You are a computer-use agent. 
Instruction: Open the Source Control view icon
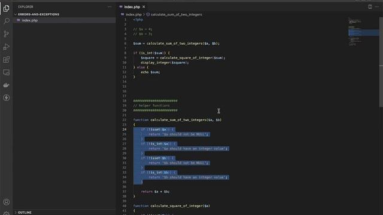coord(7,34)
